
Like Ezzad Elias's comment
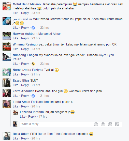pos(16,85)
